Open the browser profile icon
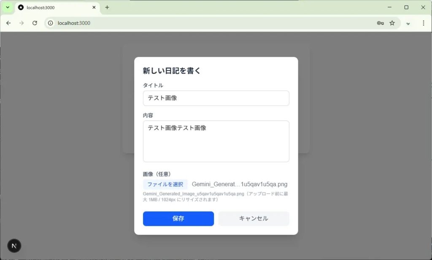The image size is (432, 260). click(408, 23)
